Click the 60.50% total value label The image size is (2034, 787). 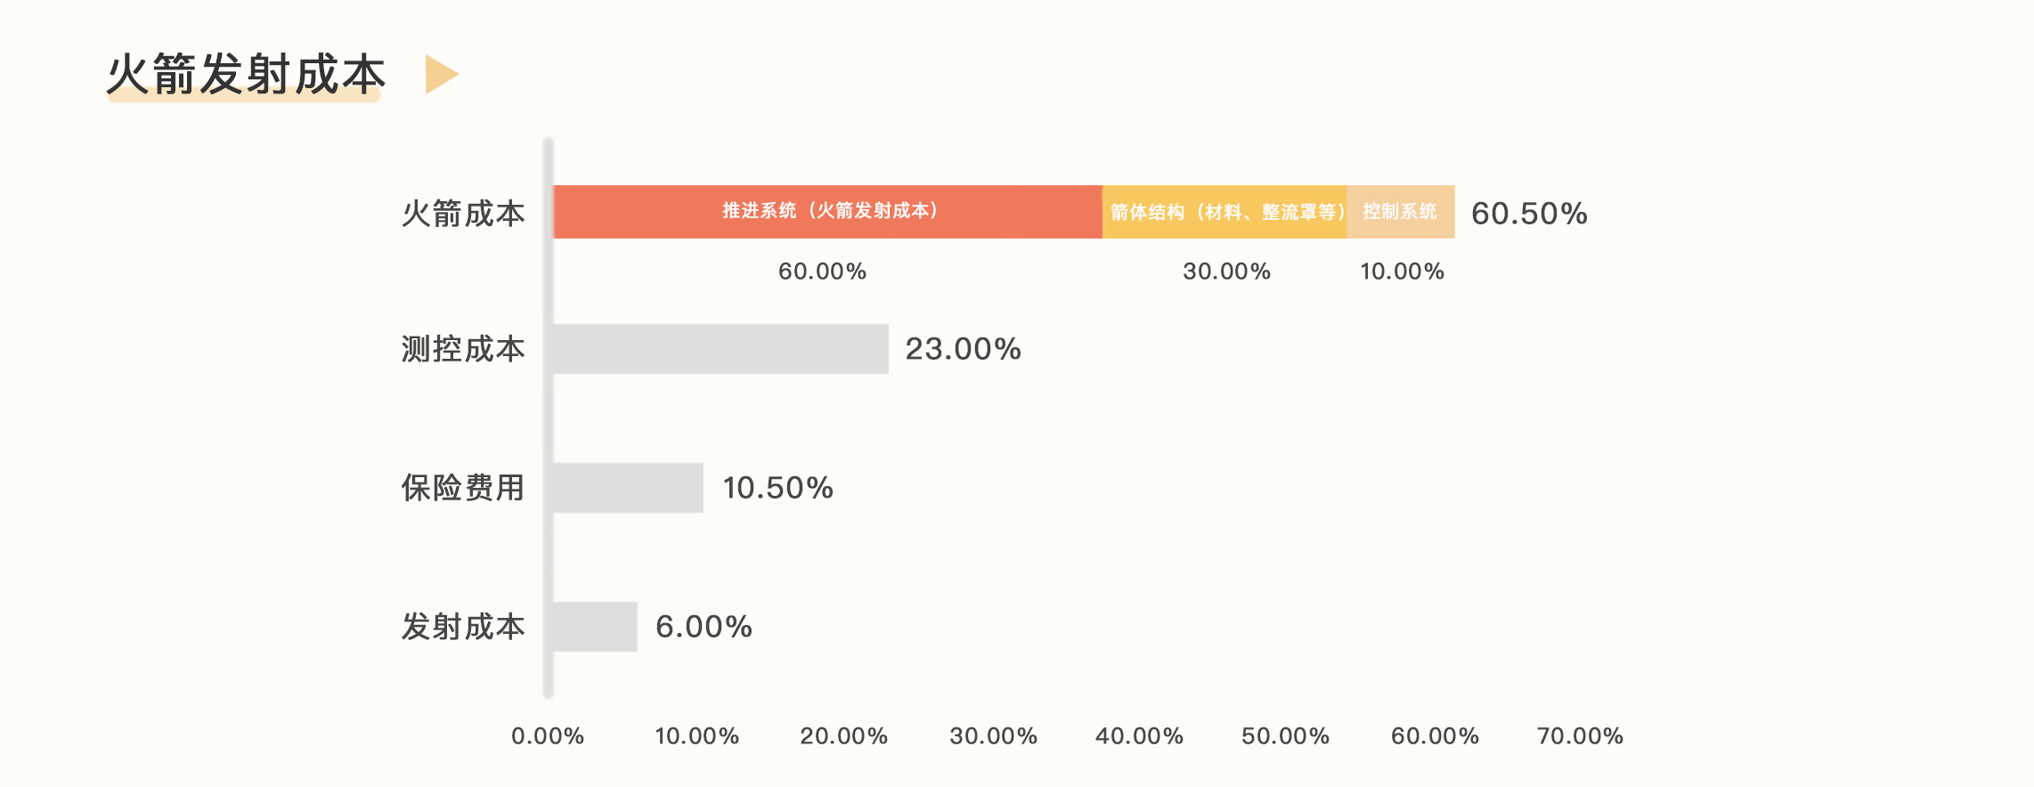(1529, 214)
